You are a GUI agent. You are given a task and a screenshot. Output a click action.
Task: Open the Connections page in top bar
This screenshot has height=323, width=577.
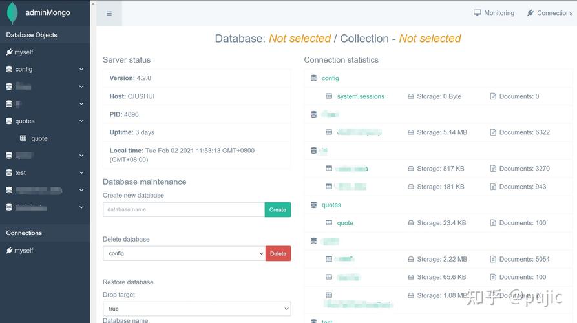point(550,13)
